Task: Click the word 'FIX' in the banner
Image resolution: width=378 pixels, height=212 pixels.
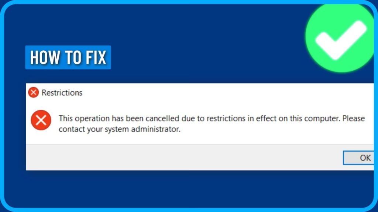Action: tap(96, 58)
